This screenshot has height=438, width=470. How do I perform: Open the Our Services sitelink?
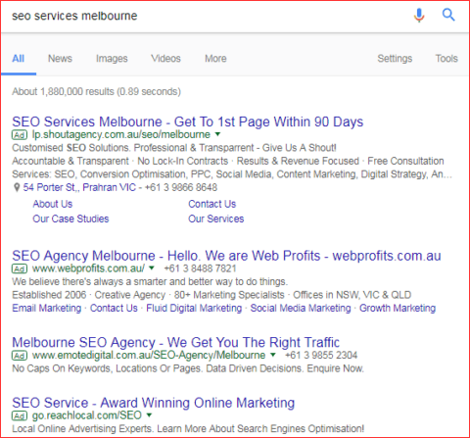[216, 219]
